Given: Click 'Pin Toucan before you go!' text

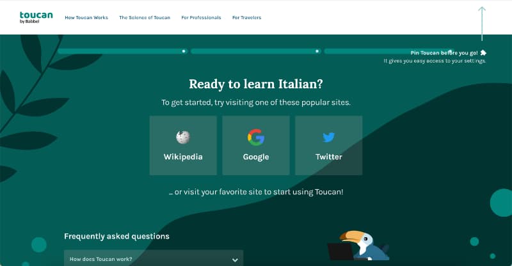Looking at the screenshot, I should tap(444, 53).
